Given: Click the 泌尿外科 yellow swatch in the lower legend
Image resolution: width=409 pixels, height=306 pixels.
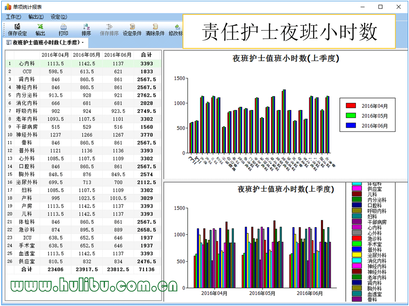Looking at the screenshot, I should (x=357, y=255).
